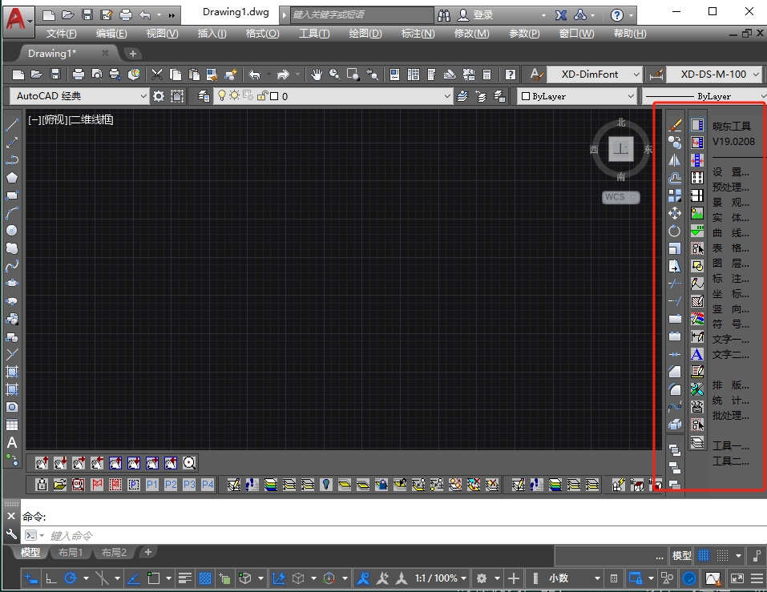Viewport: 767px width, 592px height.
Task: Open Layer Properties Manager icon
Action: click(204, 96)
